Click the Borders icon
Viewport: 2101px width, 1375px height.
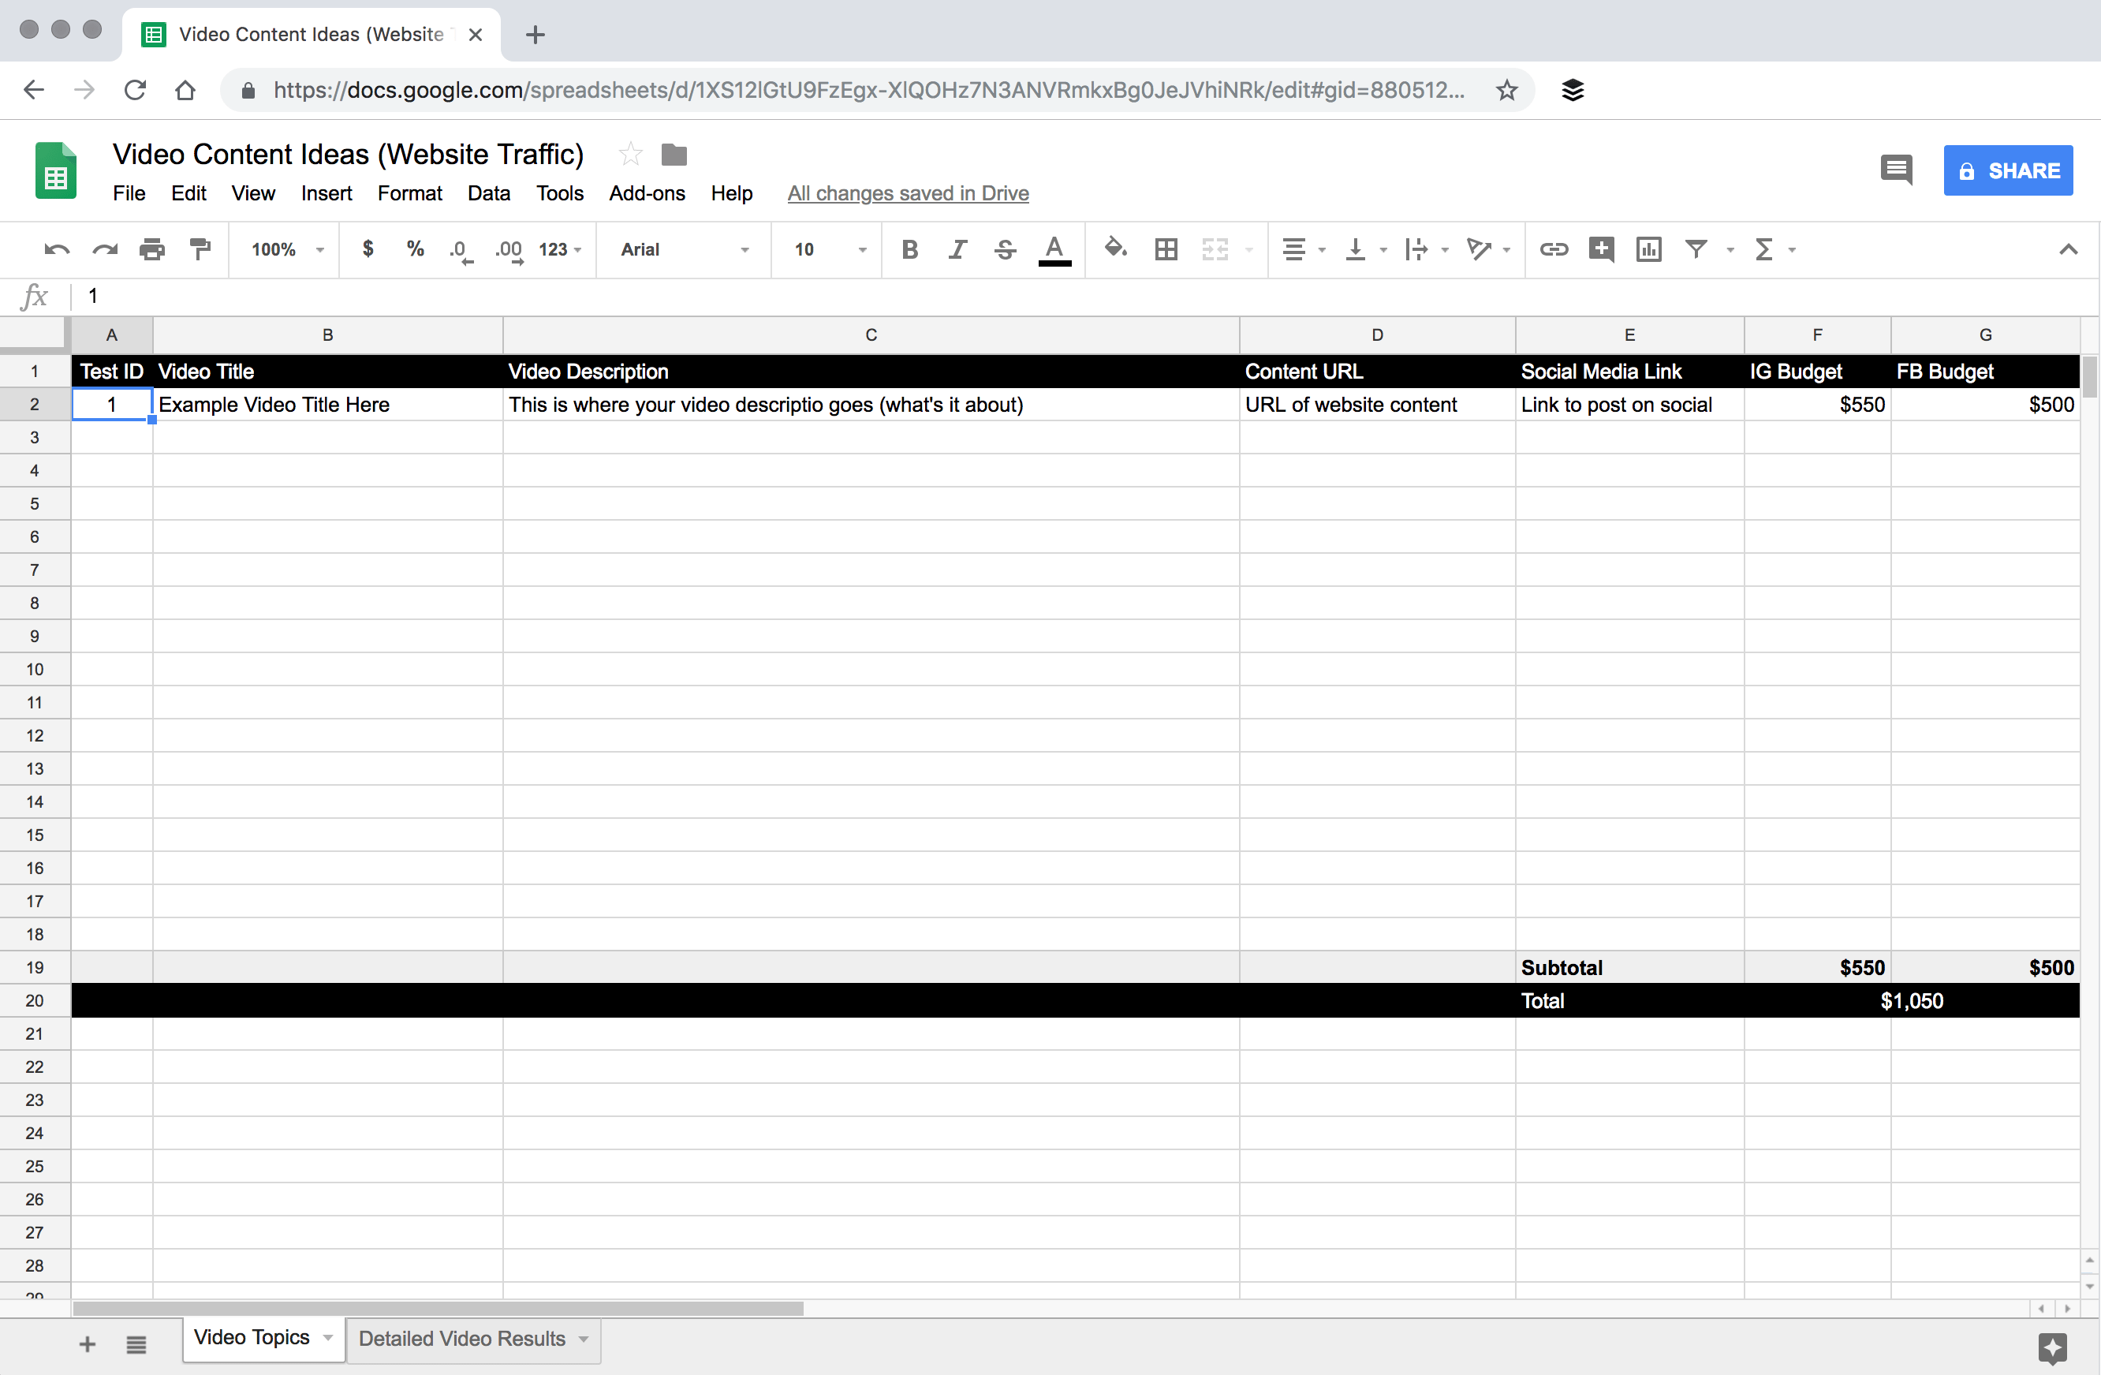[1166, 249]
